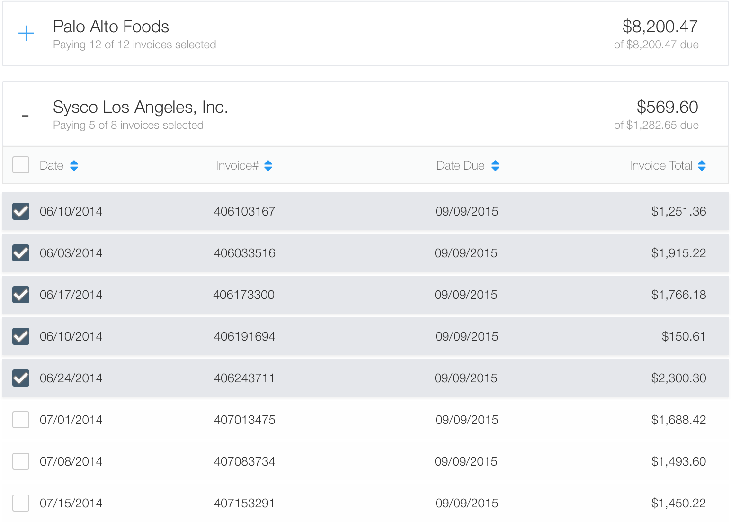
Task: Select the 07/08/2014 invoice checkbox
Action: 21,461
